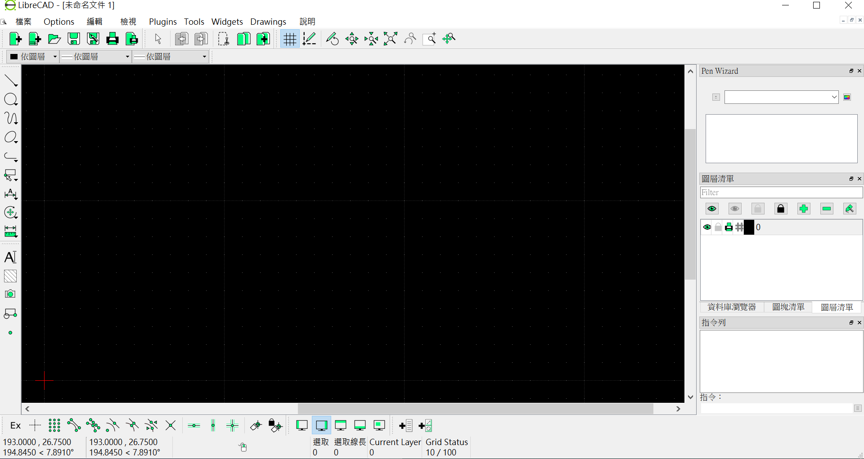The height and width of the screenshot is (459, 864).
Task: Add a layer with the green plus button
Action: [804, 209]
